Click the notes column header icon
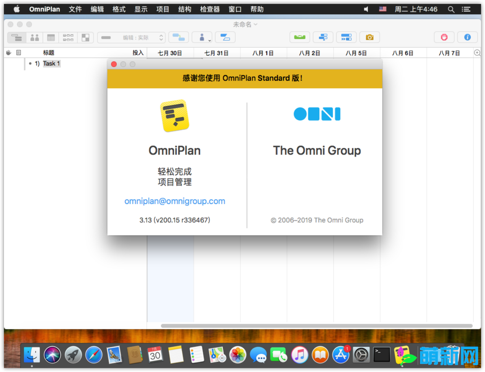Viewport: 485px width, 372px height. pyautogui.click(x=19, y=53)
